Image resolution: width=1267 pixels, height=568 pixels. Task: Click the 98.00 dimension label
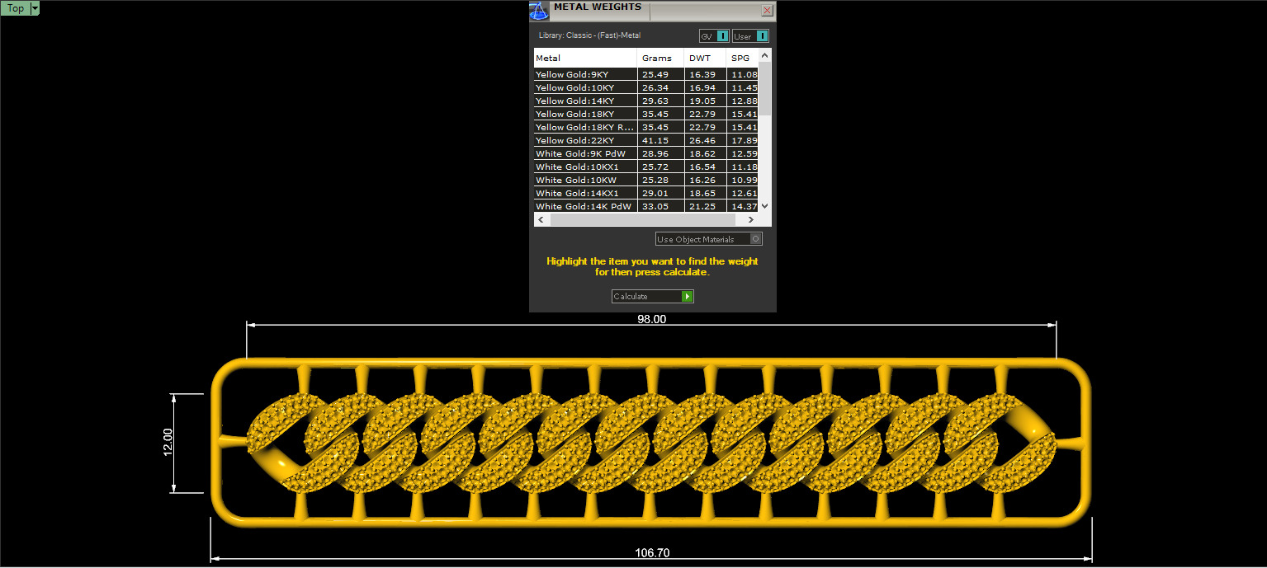click(651, 319)
